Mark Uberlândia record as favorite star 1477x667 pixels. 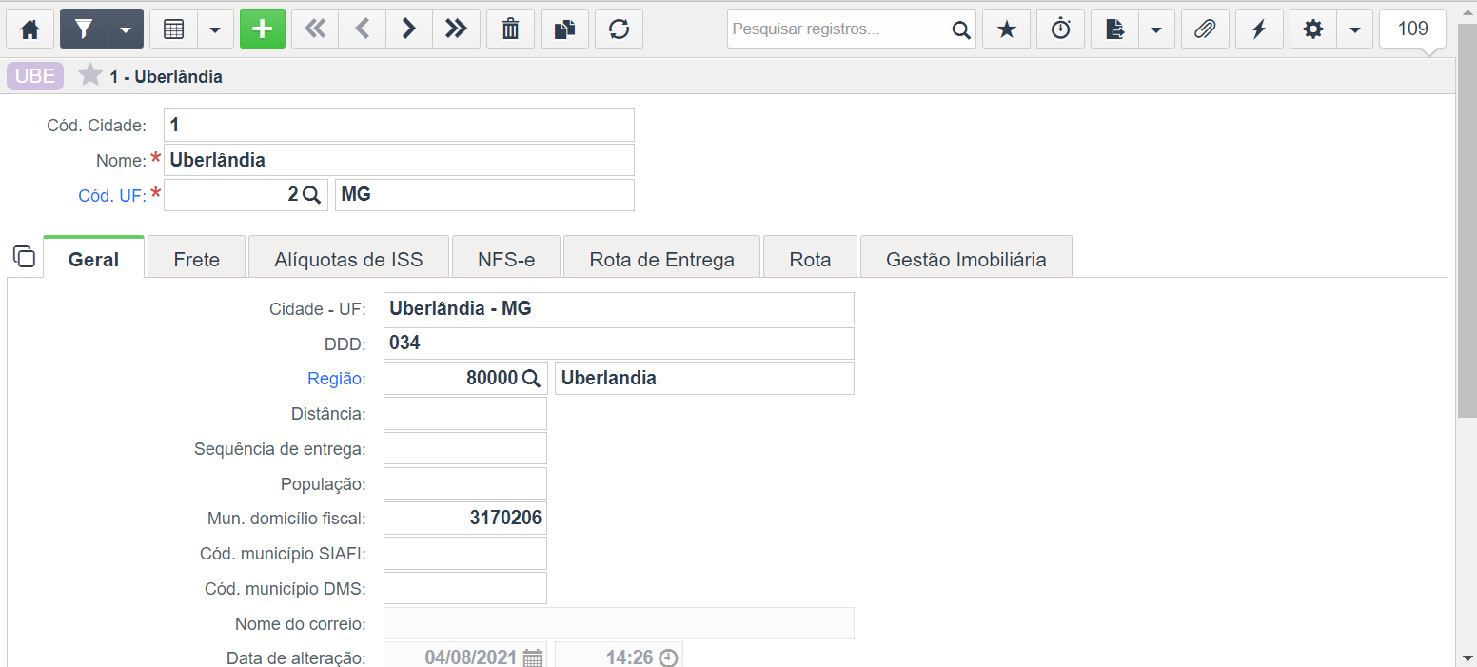[90, 75]
